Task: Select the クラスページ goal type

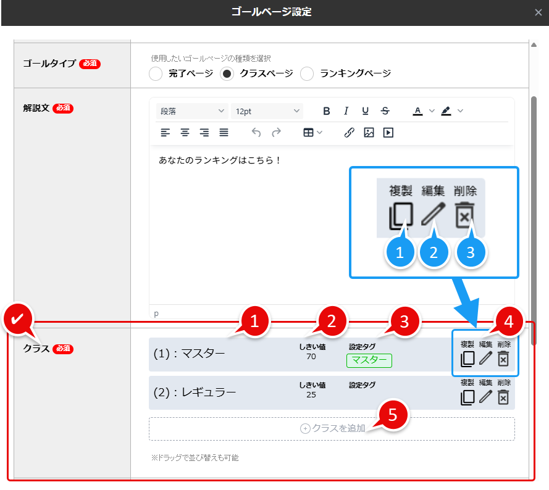Action: [x=227, y=73]
